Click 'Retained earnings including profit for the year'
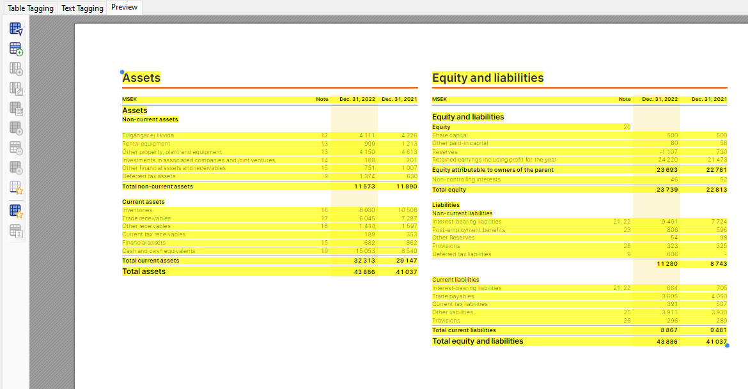748x389 pixels. tap(494, 160)
